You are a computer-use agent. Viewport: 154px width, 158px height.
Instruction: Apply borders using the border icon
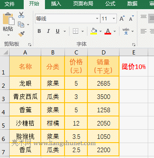click(76, 31)
